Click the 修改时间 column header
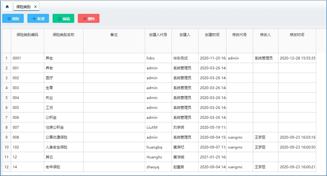This screenshot has width=327, height=176. pos(297,35)
